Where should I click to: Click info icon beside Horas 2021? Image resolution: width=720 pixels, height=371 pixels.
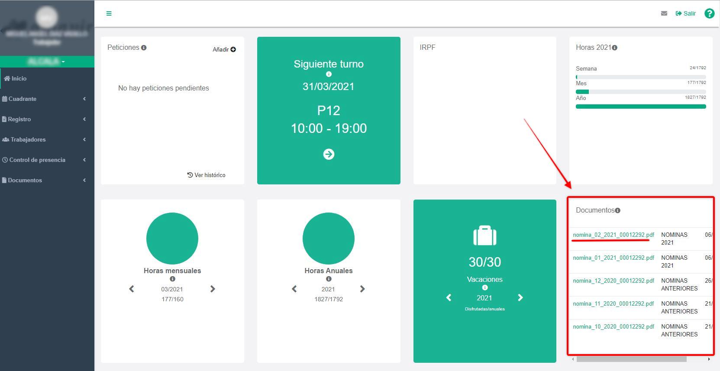614,48
